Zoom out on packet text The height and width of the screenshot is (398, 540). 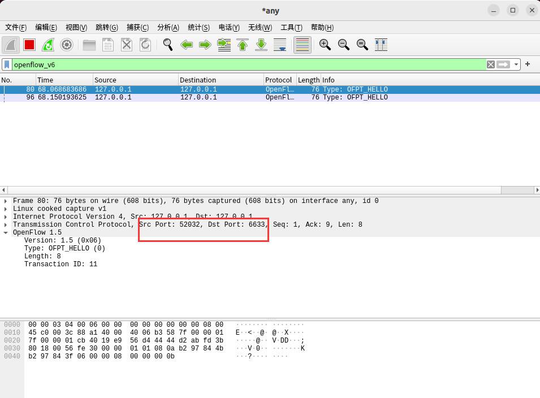coord(343,45)
